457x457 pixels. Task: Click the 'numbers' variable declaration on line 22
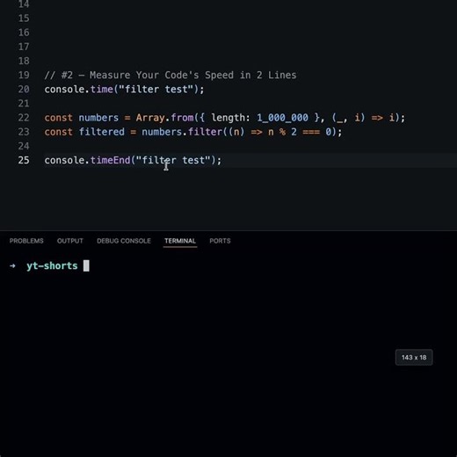tap(98, 118)
